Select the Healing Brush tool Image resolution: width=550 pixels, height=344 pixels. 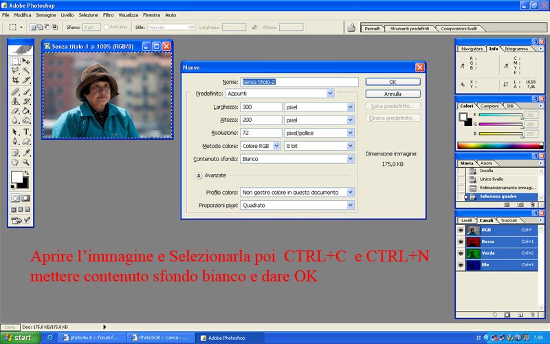15,92
